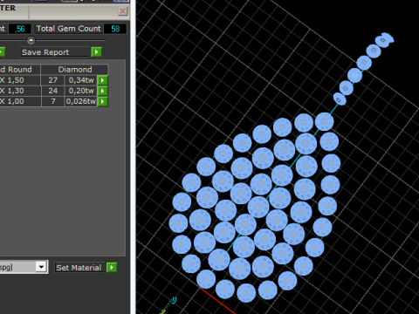Click the 0,20tw weight cell
This screenshot has height=314, width=419.
pos(81,91)
